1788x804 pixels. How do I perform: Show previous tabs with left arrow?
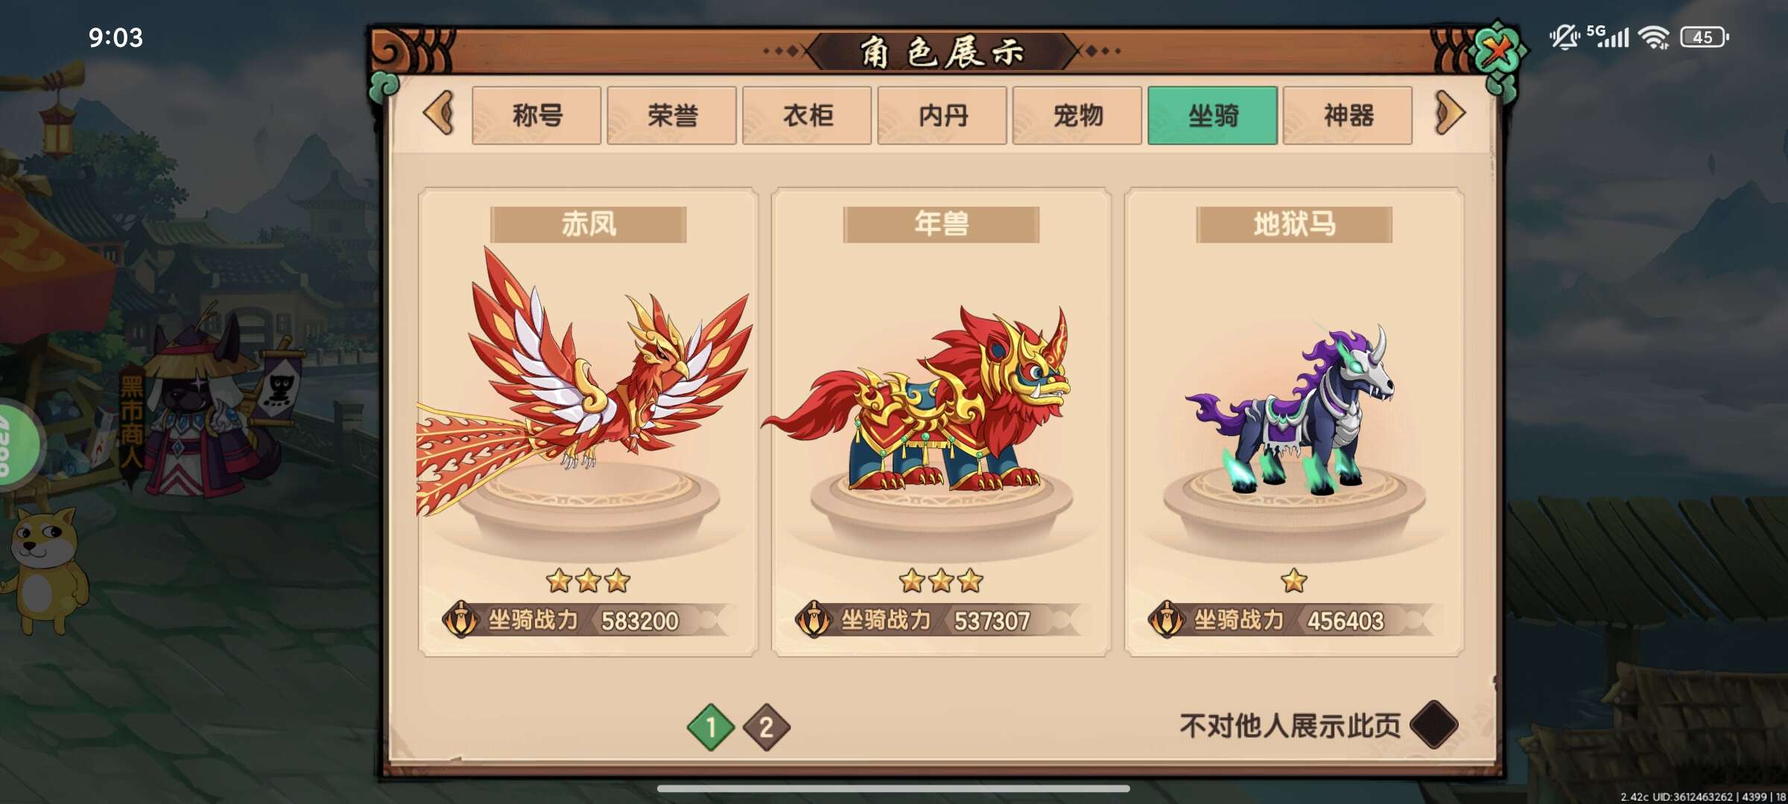(x=439, y=113)
